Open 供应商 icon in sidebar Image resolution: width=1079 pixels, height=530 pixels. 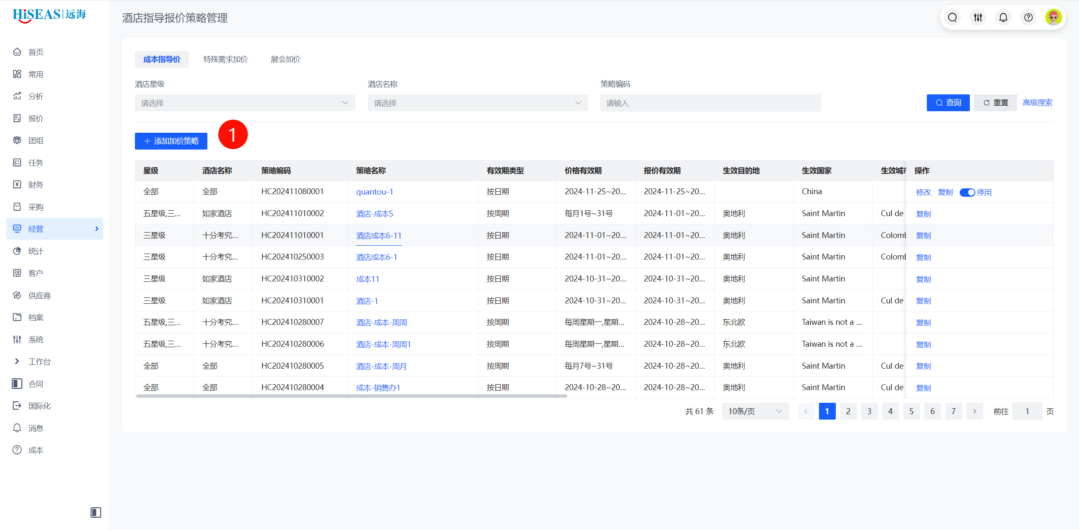[x=17, y=295]
